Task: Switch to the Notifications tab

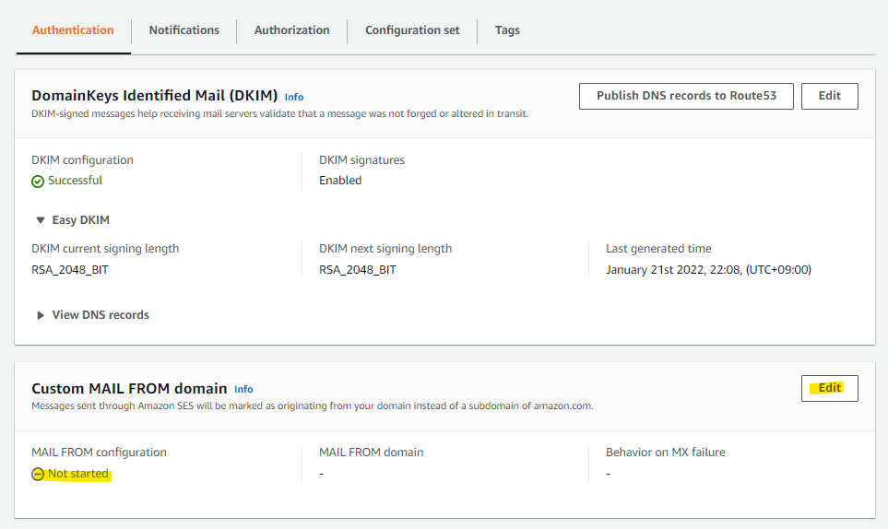Action: [184, 30]
